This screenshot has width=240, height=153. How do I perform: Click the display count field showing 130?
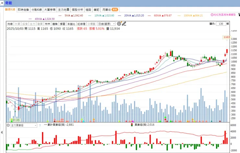click(221, 24)
